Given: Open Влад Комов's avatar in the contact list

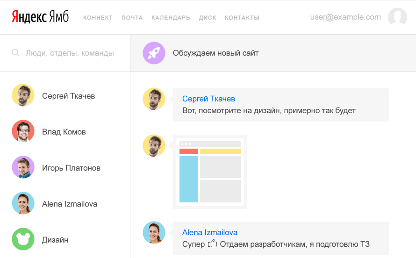Looking at the screenshot, I should click(23, 131).
